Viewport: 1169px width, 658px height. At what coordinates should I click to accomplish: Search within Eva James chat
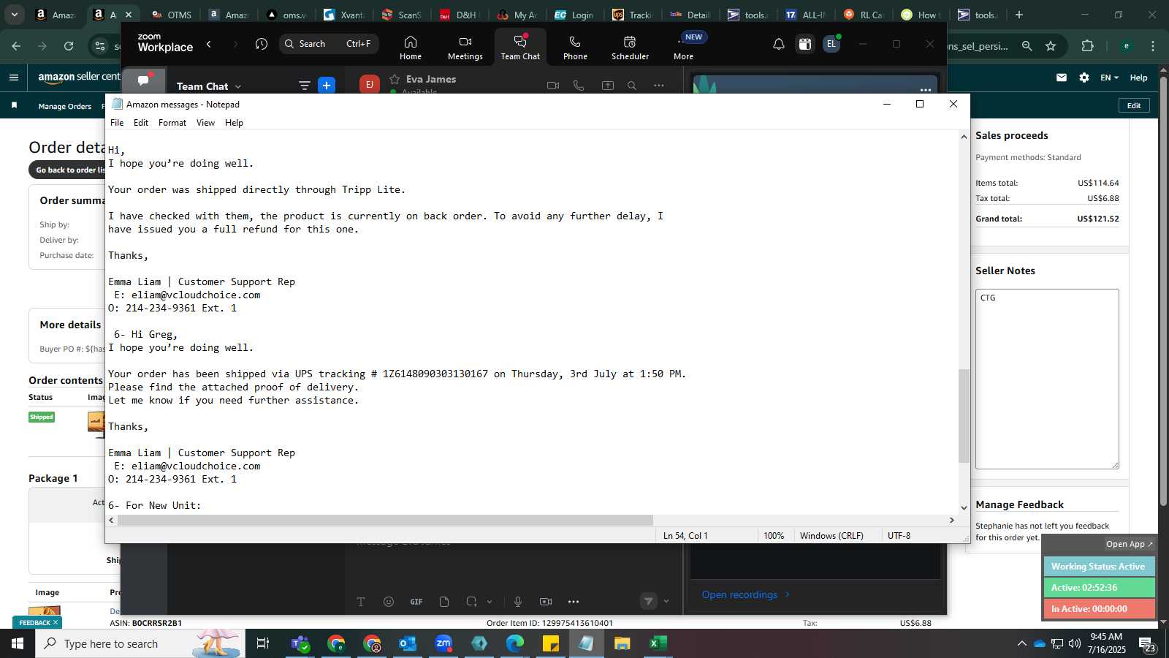point(632,86)
